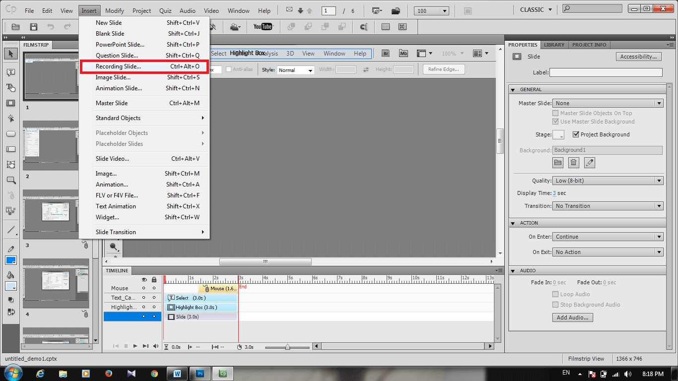Toggle Stop Background Audio checkbox
The height and width of the screenshot is (381, 678).
(555, 305)
